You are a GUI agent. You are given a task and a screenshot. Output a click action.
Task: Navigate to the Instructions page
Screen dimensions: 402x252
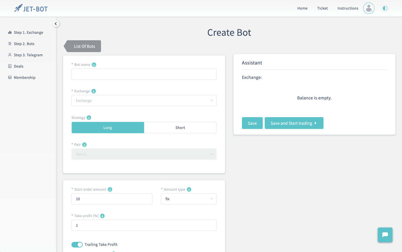(x=347, y=8)
